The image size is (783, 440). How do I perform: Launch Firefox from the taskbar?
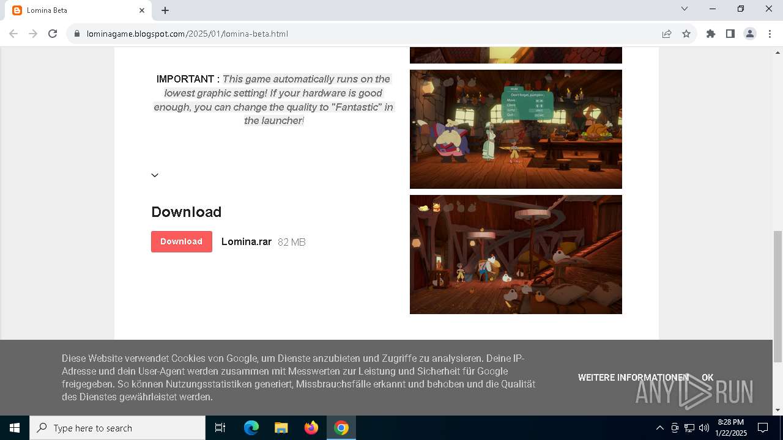pyautogui.click(x=311, y=428)
